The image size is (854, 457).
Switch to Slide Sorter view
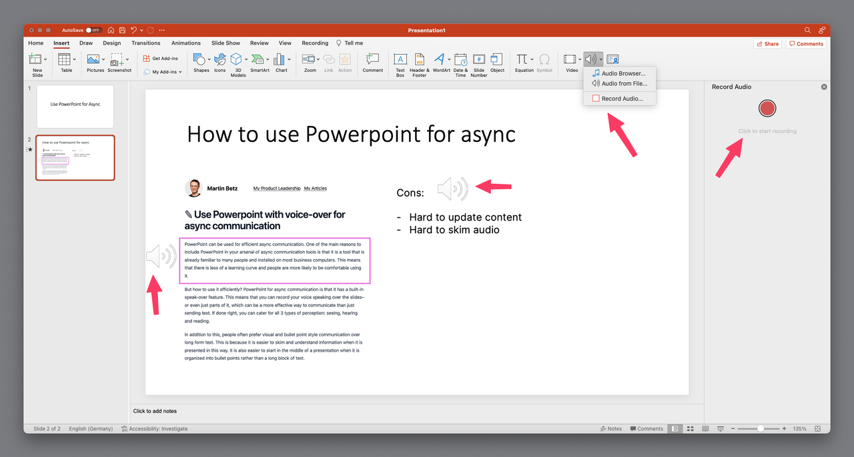690,428
